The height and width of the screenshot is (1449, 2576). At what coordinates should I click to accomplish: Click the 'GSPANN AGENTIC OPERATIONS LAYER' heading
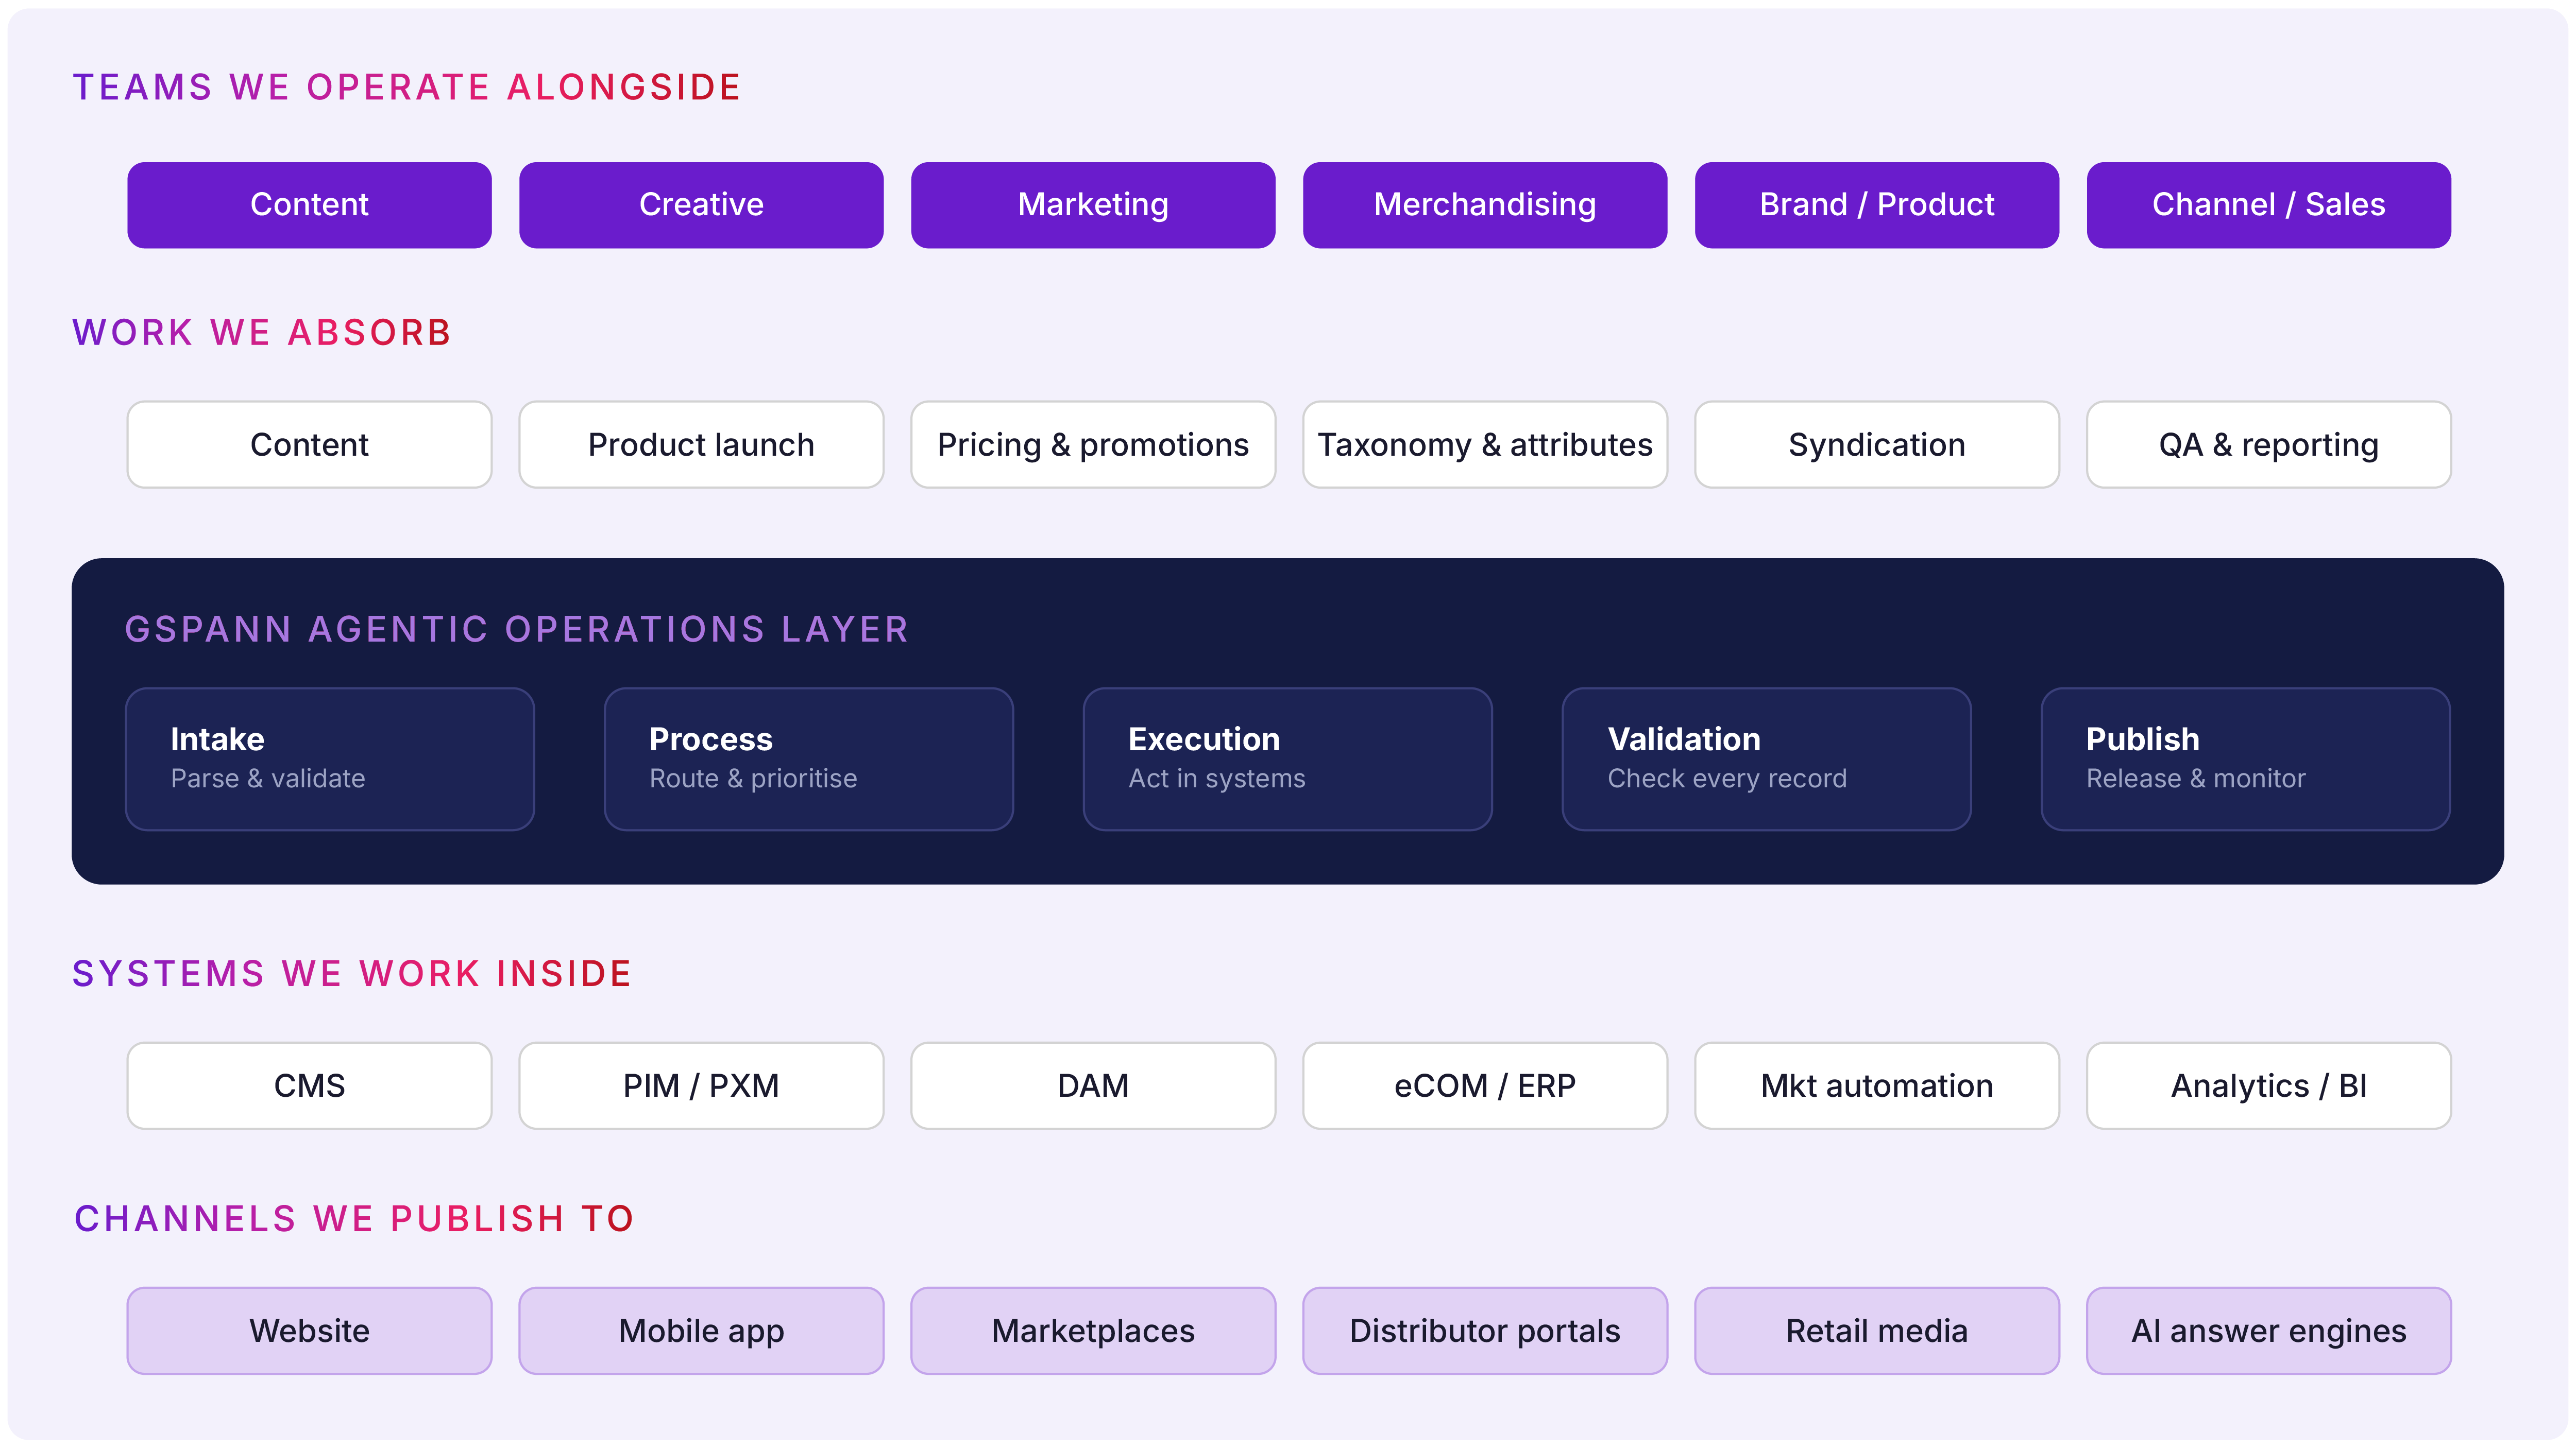point(517,630)
